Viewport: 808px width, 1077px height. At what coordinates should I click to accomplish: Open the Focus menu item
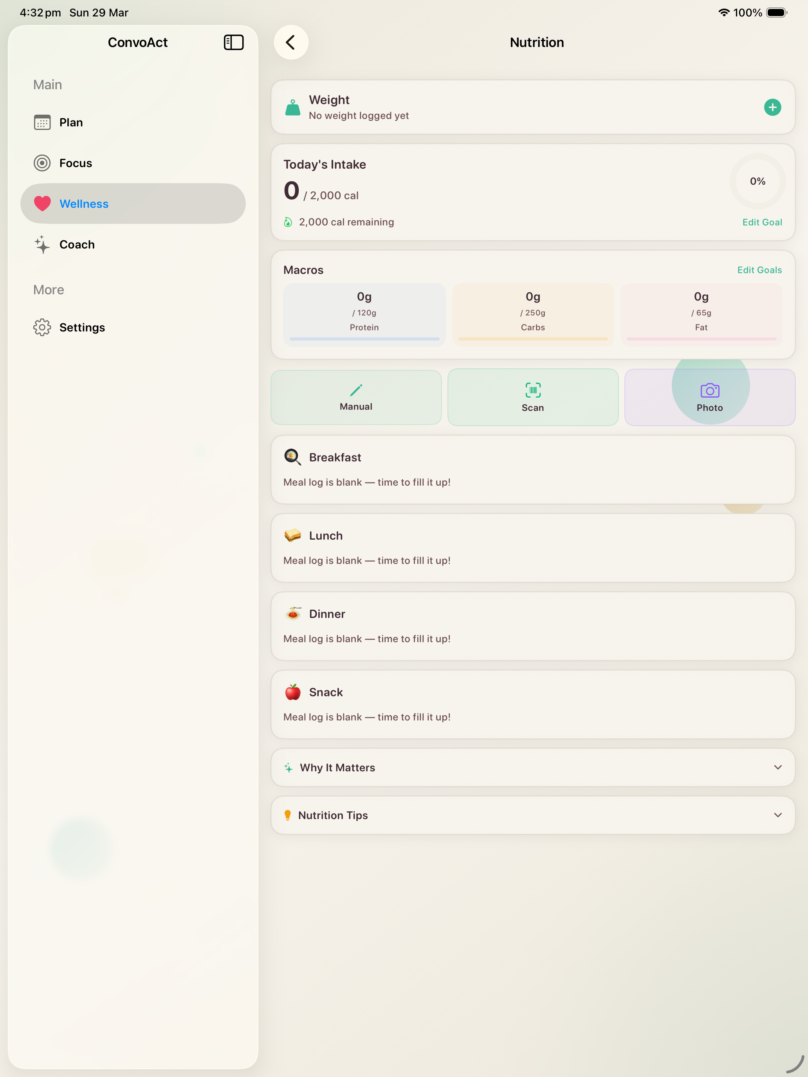coord(133,163)
